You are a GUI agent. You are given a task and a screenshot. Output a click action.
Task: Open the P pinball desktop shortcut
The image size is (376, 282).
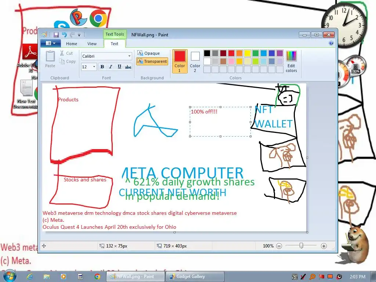click(x=78, y=17)
